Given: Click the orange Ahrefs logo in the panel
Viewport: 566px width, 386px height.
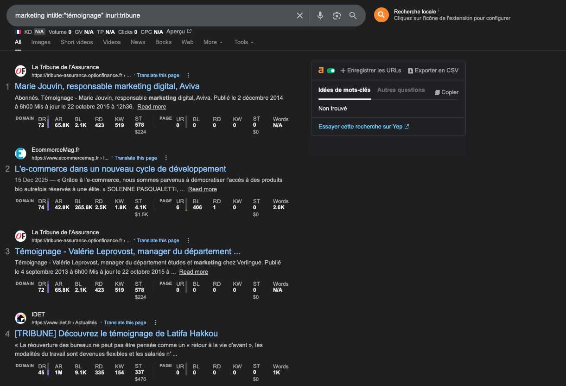Looking at the screenshot, I should pyautogui.click(x=321, y=70).
